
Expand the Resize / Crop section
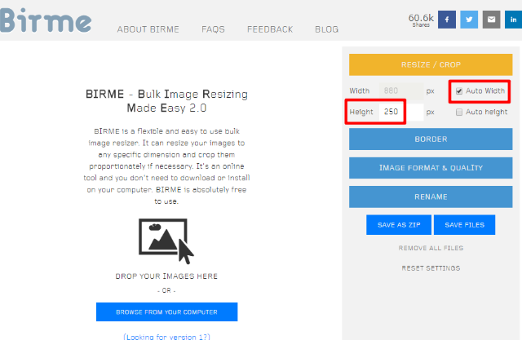tap(431, 64)
